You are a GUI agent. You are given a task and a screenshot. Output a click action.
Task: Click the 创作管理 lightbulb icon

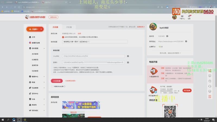click(30, 48)
